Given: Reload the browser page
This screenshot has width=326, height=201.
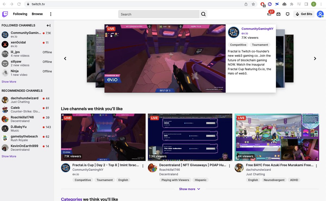Looking at the screenshot, I should (x=19, y=4).
